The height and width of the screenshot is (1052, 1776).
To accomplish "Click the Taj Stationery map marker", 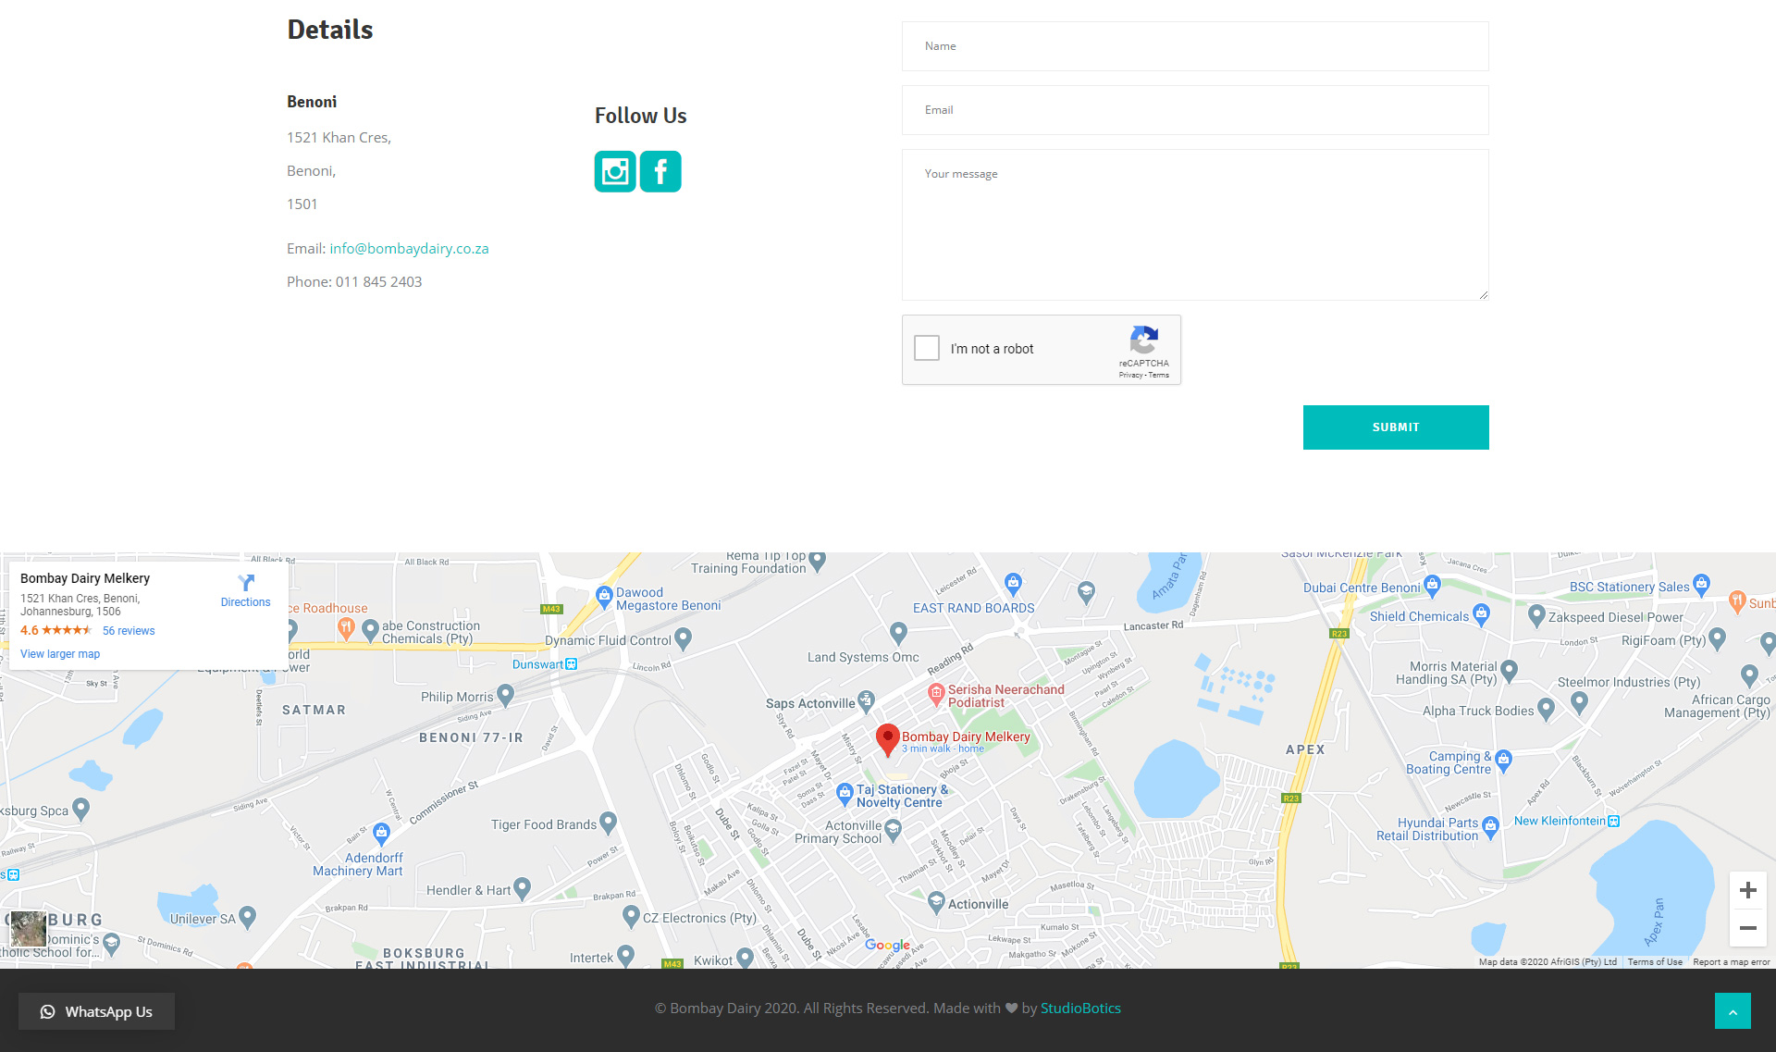I will (x=844, y=793).
